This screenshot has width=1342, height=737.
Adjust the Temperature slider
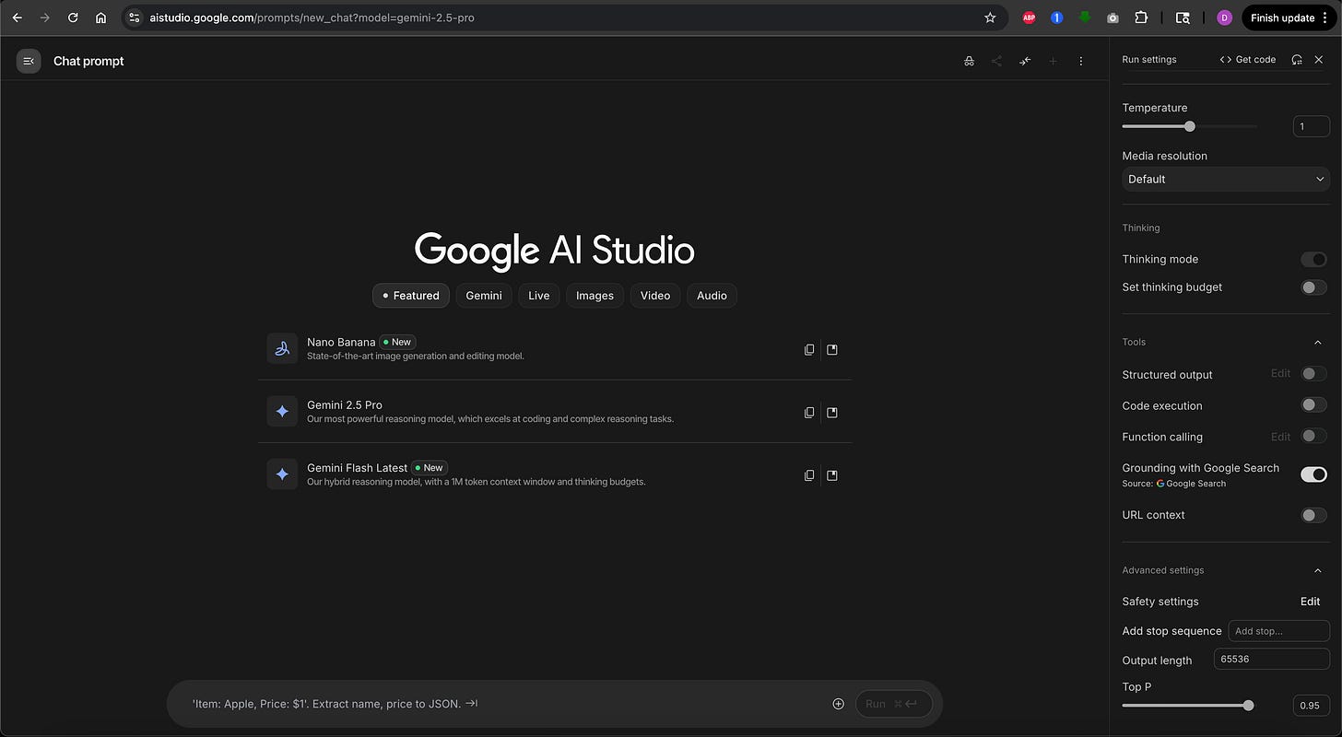1189,126
